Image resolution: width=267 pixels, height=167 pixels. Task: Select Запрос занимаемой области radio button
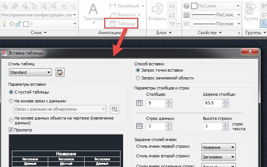[x=138, y=78]
